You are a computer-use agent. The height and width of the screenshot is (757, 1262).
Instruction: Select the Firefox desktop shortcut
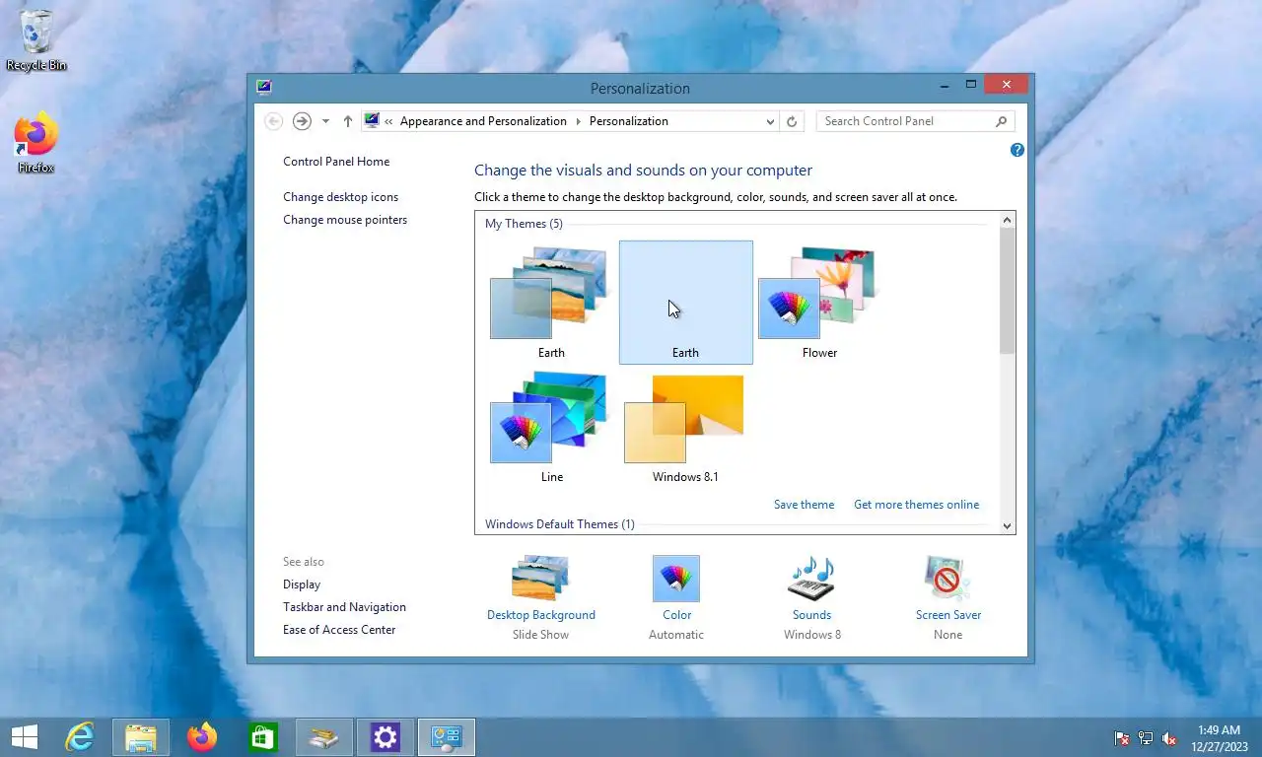tap(36, 144)
